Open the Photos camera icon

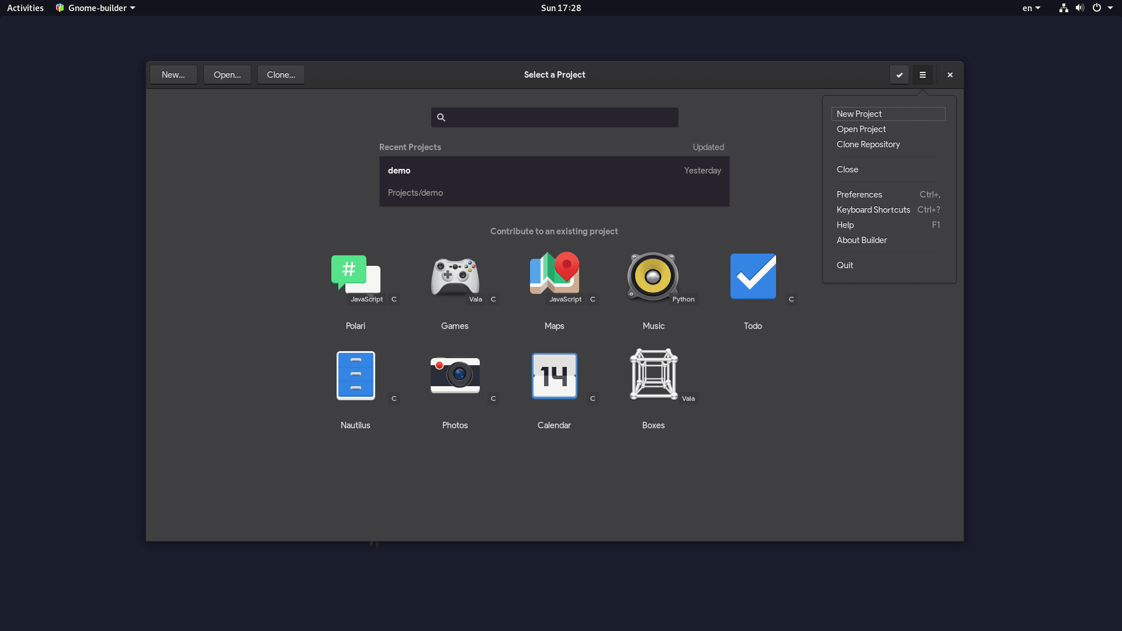(455, 376)
